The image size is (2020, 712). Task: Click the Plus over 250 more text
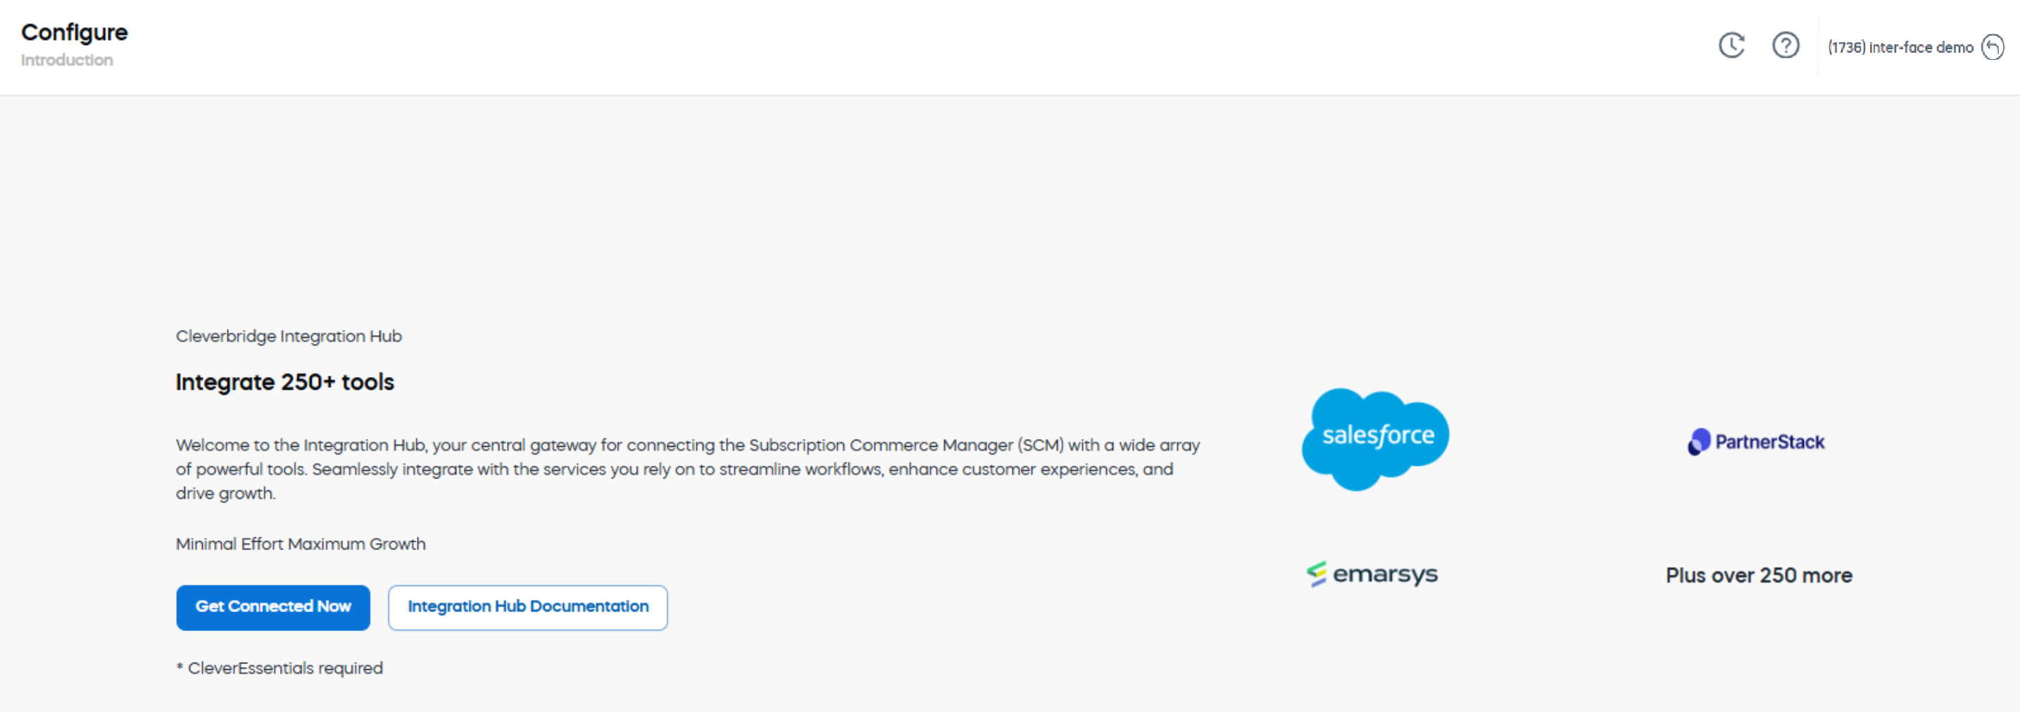click(1759, 576)
